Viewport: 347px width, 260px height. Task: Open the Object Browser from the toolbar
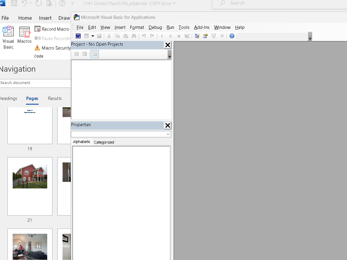pyautogui.click(x=213, y=36)
